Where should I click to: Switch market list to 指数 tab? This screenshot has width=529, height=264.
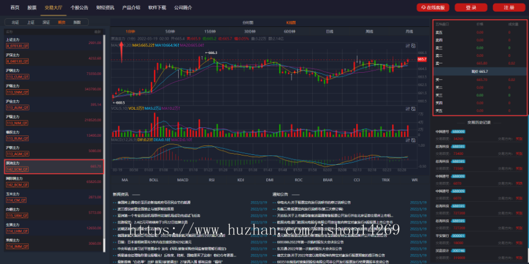click(x=77, y=22)
